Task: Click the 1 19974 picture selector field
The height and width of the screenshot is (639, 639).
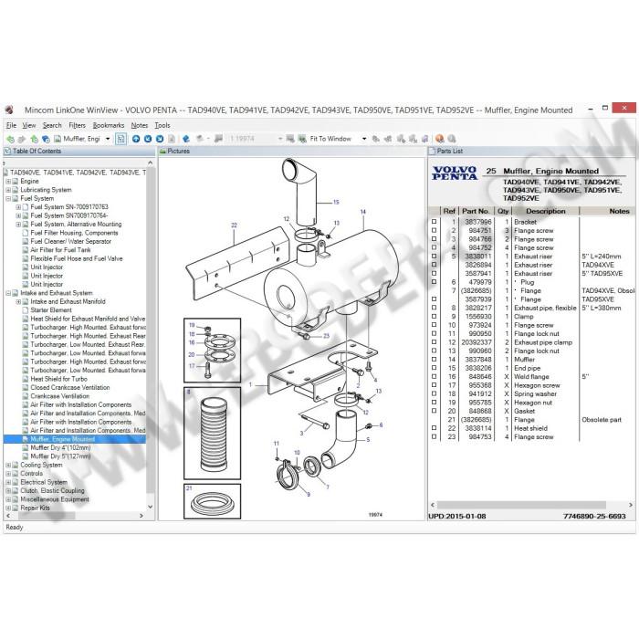Action: (255, 139)
